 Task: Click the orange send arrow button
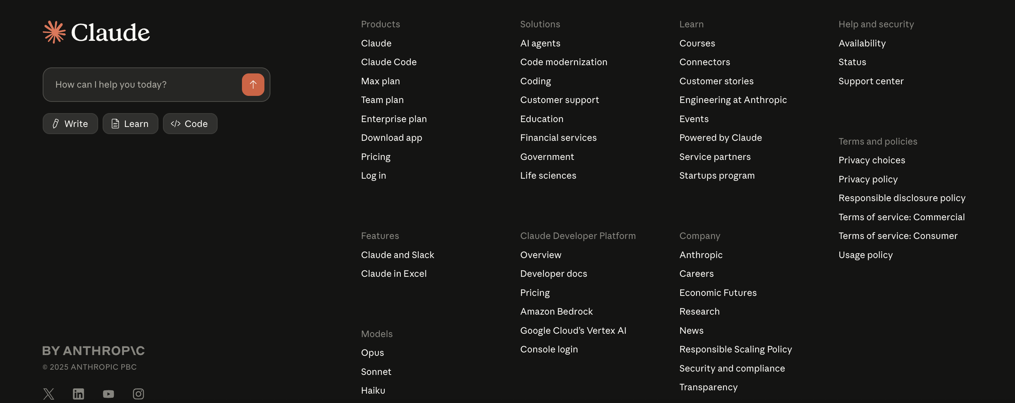[x=253, y=85]
